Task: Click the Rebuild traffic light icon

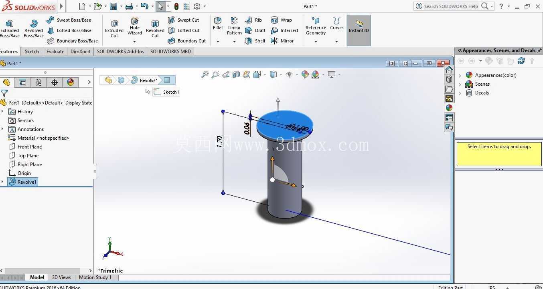Action: [176, 6]
